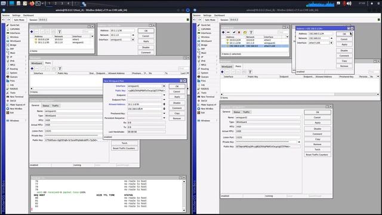Click the terminal window vertical scrollbar down arrow
The image size is (382, 215).
tap(184, 210)
